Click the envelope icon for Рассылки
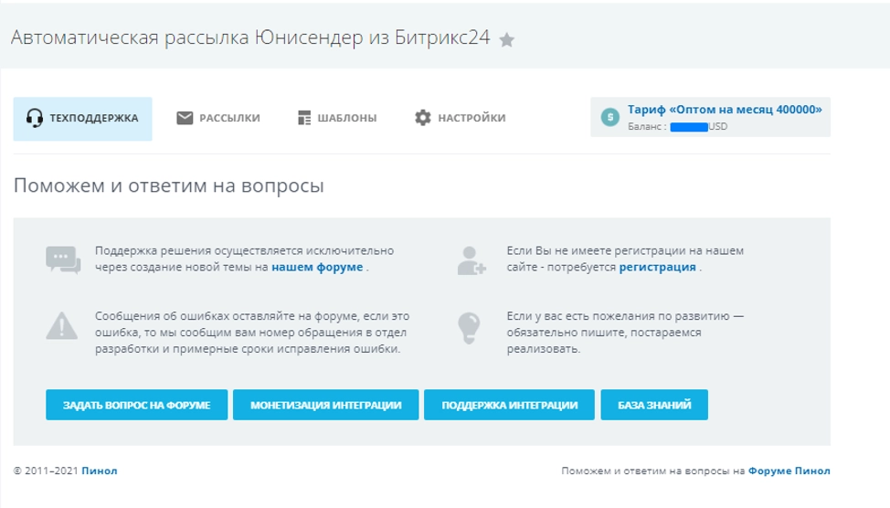This screenshot has height=508, width=890. 185,118
